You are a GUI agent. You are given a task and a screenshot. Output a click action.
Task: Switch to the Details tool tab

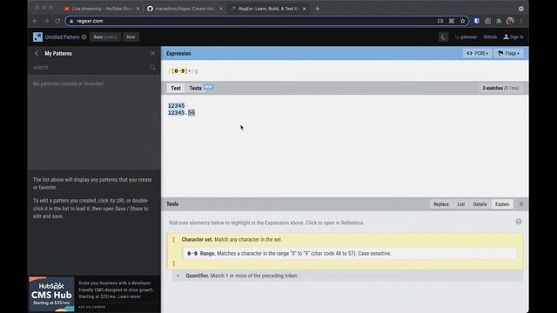point(480,204)
